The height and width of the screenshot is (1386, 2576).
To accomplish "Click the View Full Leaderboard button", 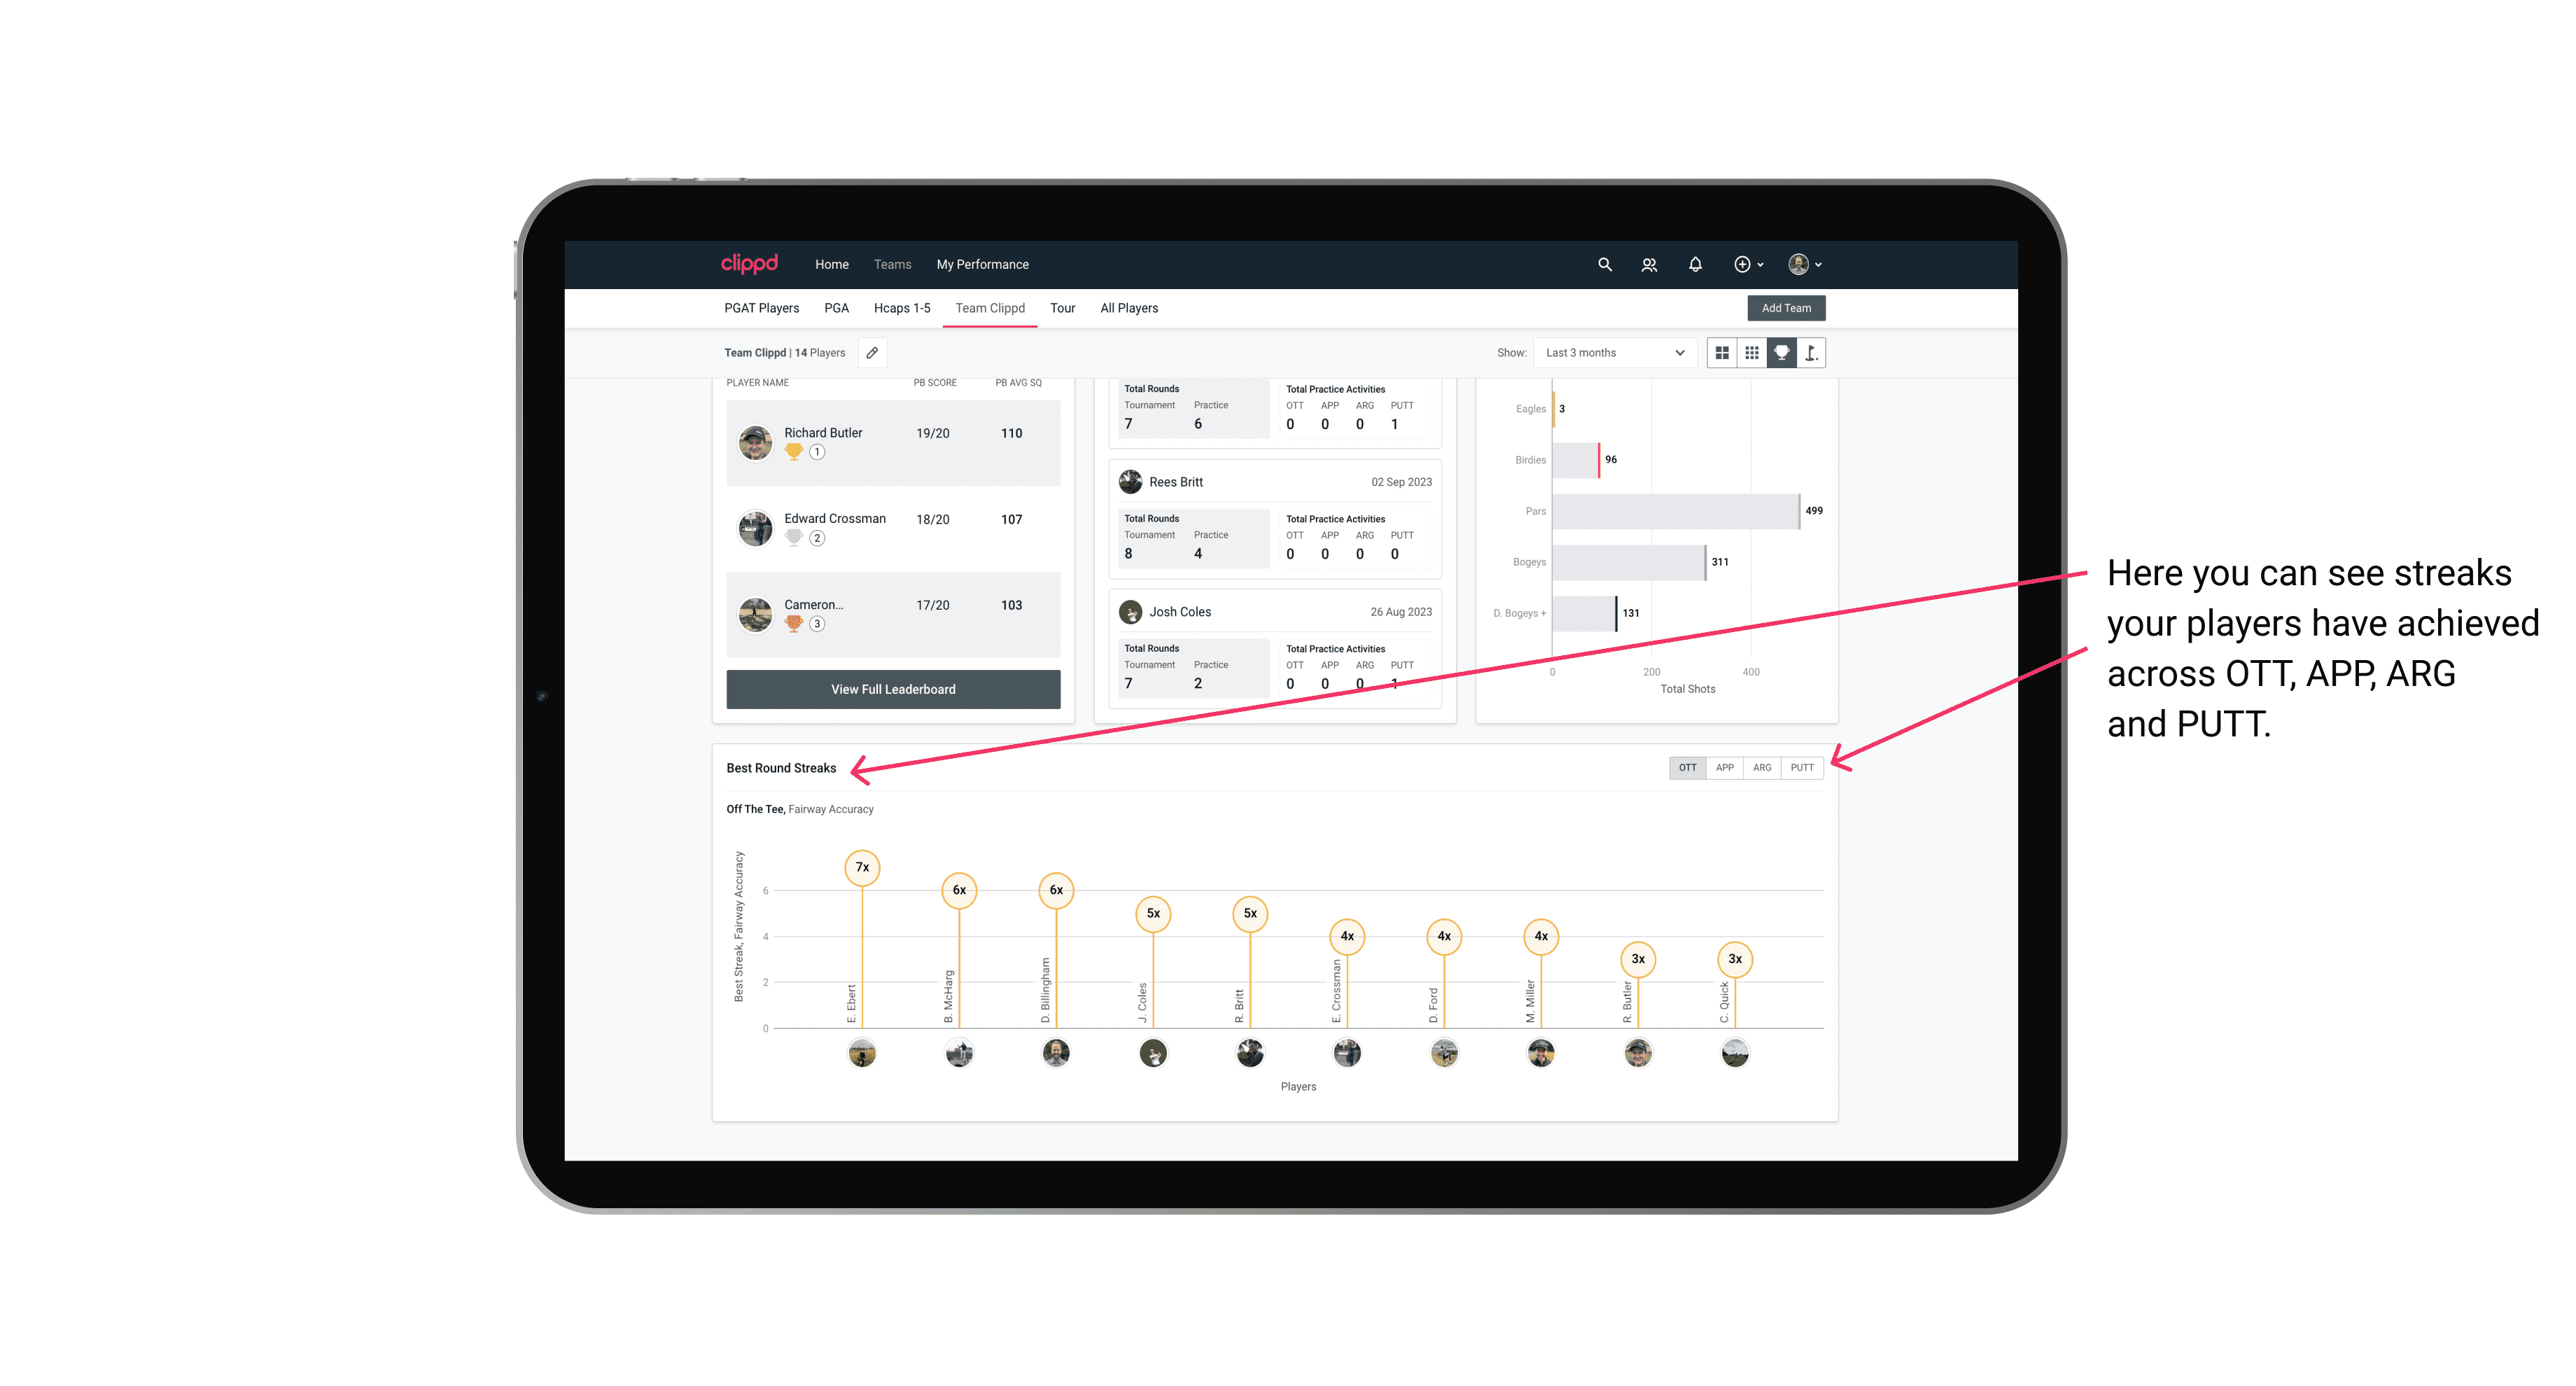I will (x=892, y=688).
